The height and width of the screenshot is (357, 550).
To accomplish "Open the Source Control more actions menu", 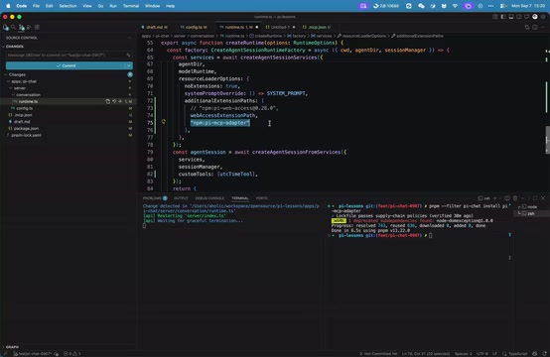I will point(129,38).
